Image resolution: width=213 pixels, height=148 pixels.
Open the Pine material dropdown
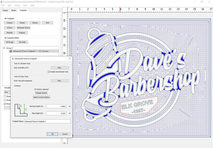(7, 92)
